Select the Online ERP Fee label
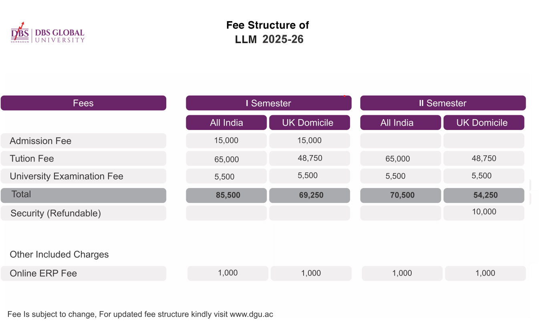 [x=43, y=274]
